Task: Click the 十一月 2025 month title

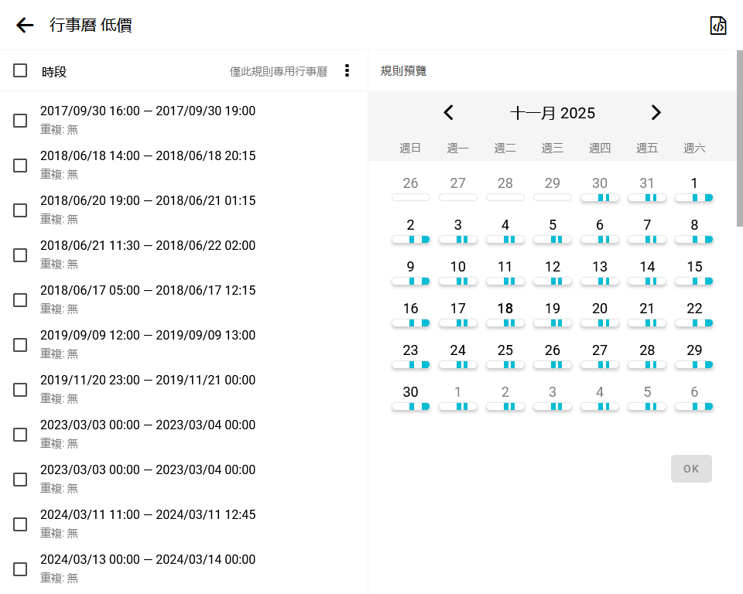Action: click(552, 114)
